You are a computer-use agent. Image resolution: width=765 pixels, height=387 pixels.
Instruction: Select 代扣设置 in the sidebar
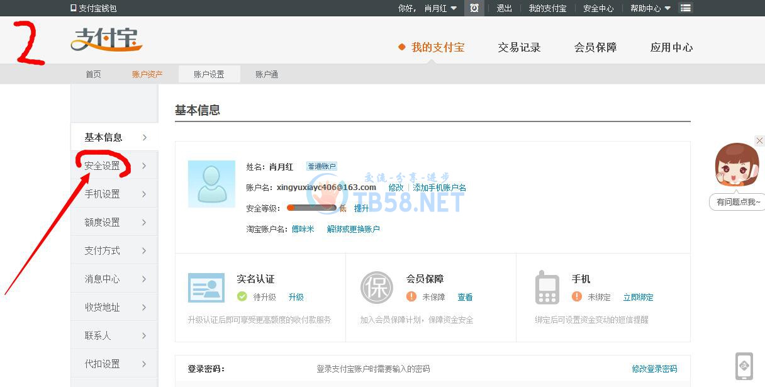[114, 364]
